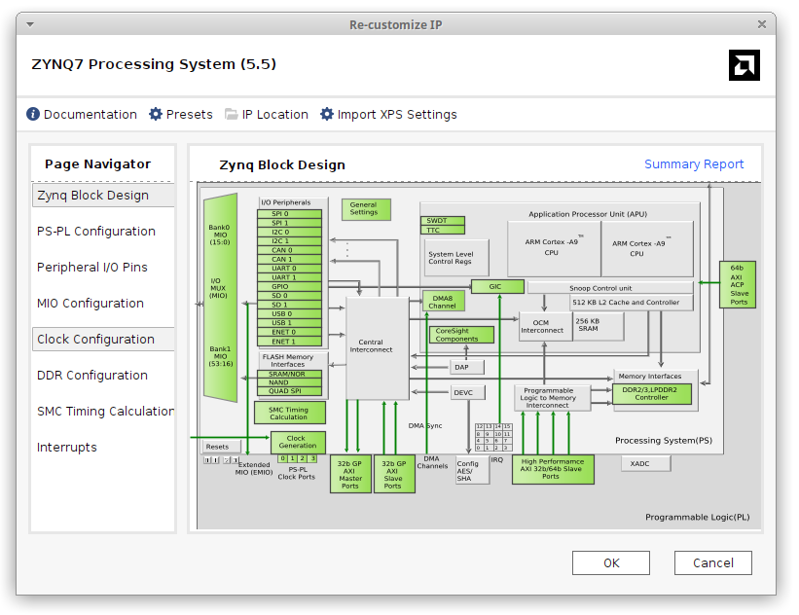Image resolution: width=799 pixels, height=615 pixels.
Task: Click the XADC block
Action: pyautogui.click(x=645, y=463)
